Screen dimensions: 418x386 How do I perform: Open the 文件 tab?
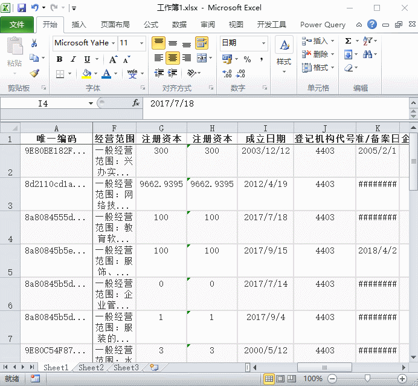click(17, 25)
